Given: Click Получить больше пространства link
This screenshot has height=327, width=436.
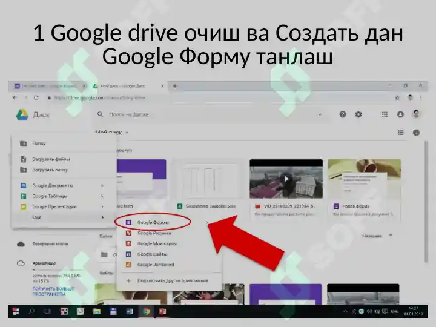Looking at the screenshot, I should pyautogui.click(x=53, y=291).
